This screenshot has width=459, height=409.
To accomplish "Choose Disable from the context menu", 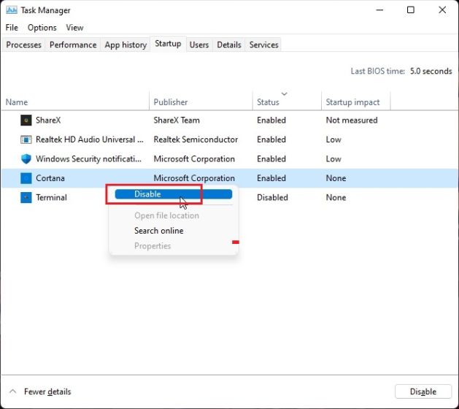I will click(x=147, y=194).
